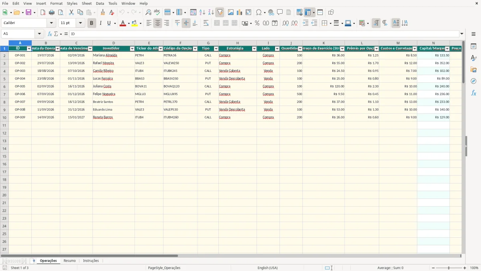Select row 5 header
This screenshot has width=481, height=271.
tap(4, 79)
